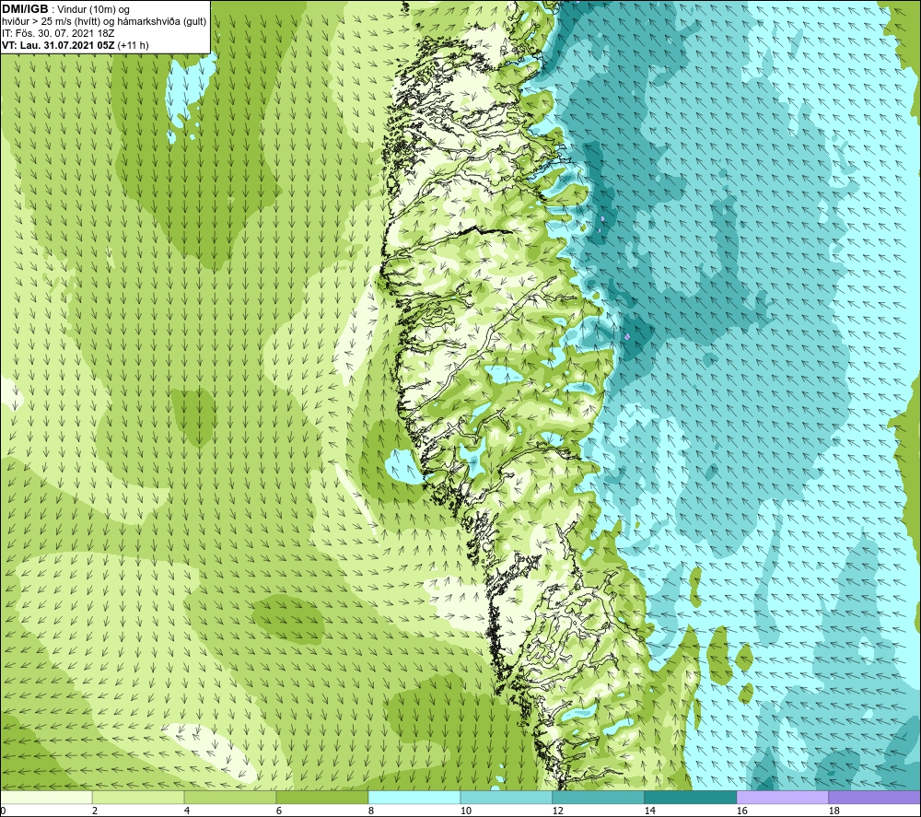
Task: Choose the light lavender 16–18 m/s legend swatch
Action: 782,797
